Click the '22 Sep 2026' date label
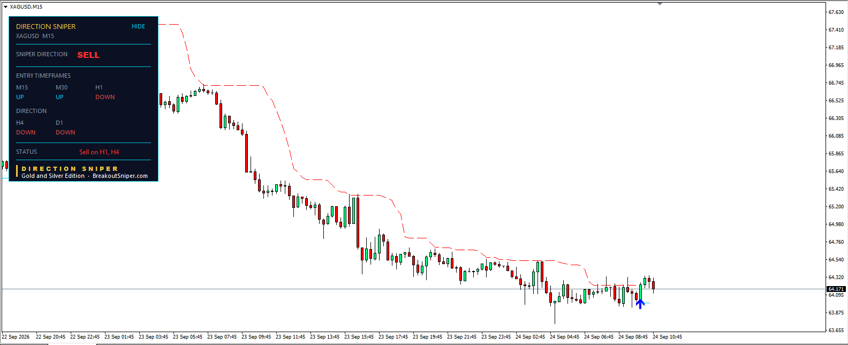 16,337
